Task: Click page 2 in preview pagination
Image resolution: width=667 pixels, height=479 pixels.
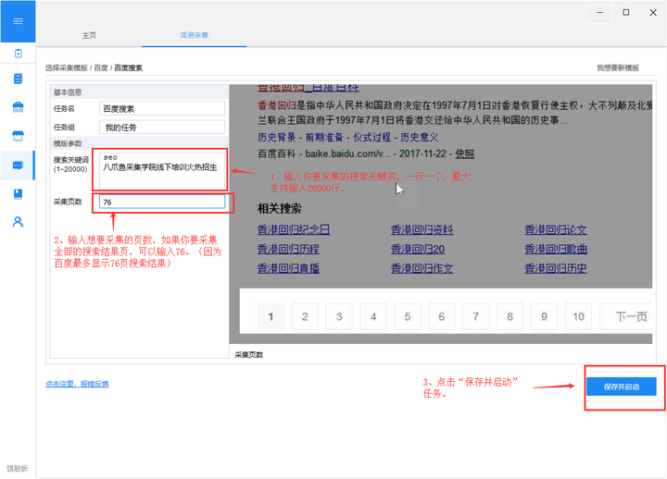Action: [305, 316]
